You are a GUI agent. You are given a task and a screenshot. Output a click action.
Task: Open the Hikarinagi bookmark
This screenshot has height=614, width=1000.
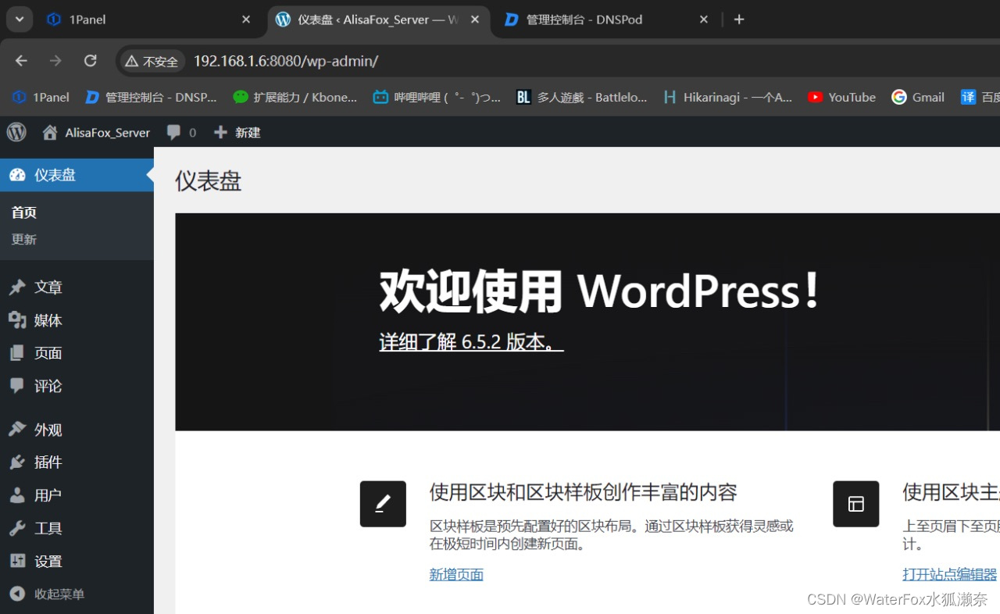(x=727, y=97)
